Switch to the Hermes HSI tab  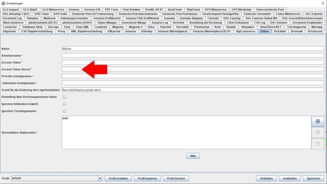(92, 10)
